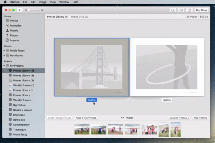The height and width of the screenshot is (143, 215).
Task: Open the Image menu
Action: click(43, 2)
